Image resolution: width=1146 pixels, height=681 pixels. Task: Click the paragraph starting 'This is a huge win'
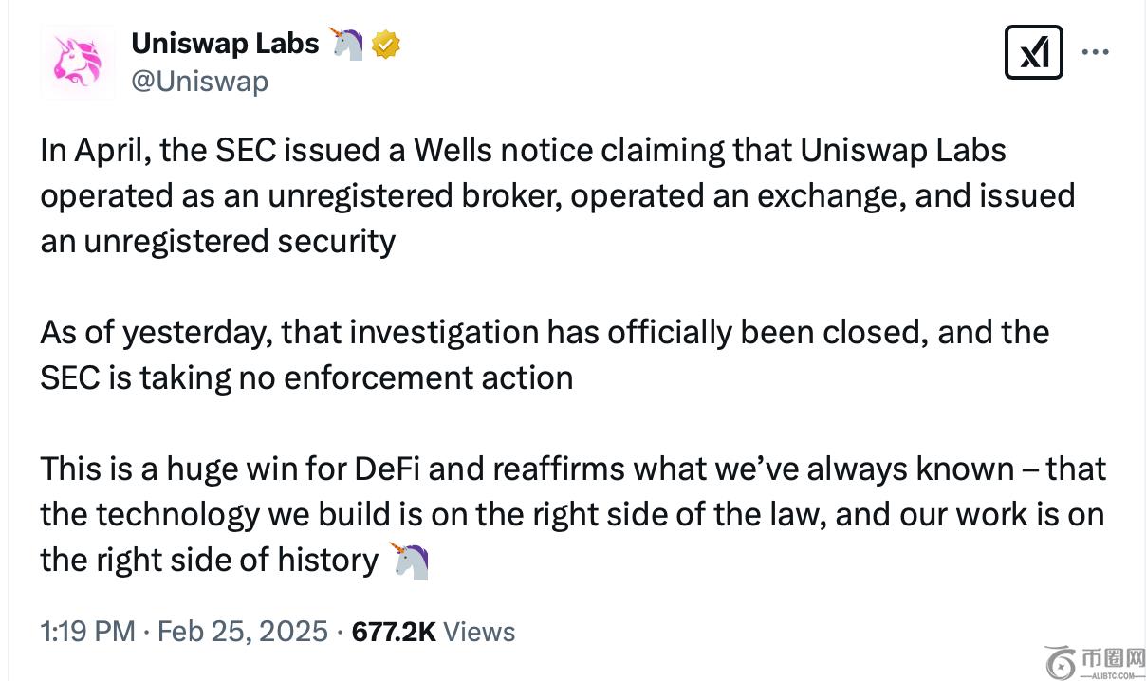click(x=573, y=514)
